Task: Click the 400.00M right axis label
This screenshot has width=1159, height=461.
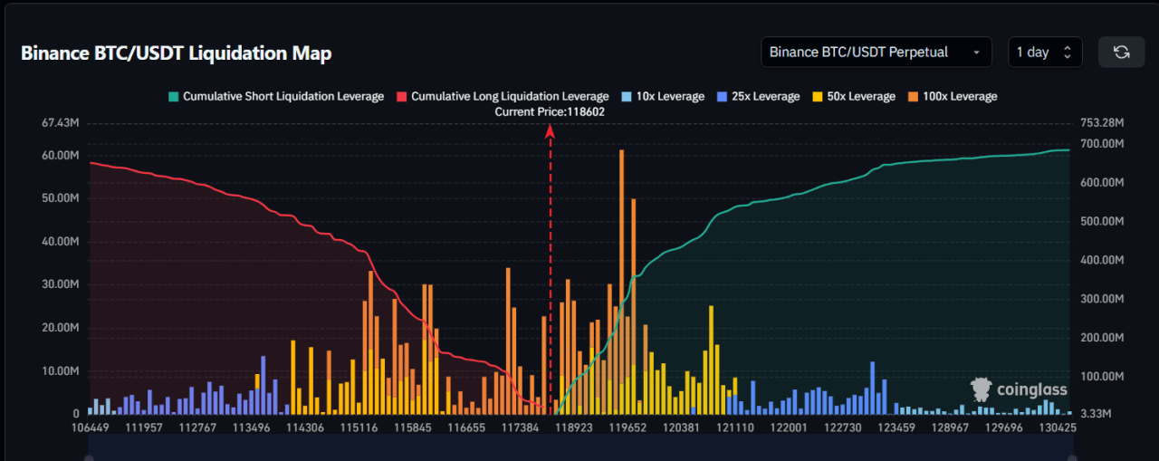Action: [1102, 261]
